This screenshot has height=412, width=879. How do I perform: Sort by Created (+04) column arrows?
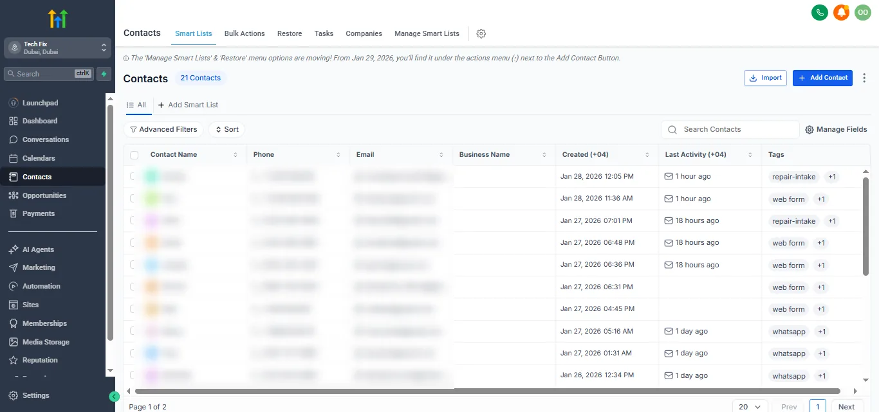(647, 155)
